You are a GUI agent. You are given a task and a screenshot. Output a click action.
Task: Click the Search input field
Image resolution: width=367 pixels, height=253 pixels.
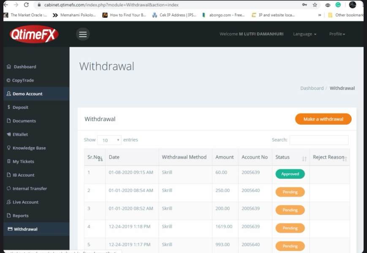coord(319,140)
